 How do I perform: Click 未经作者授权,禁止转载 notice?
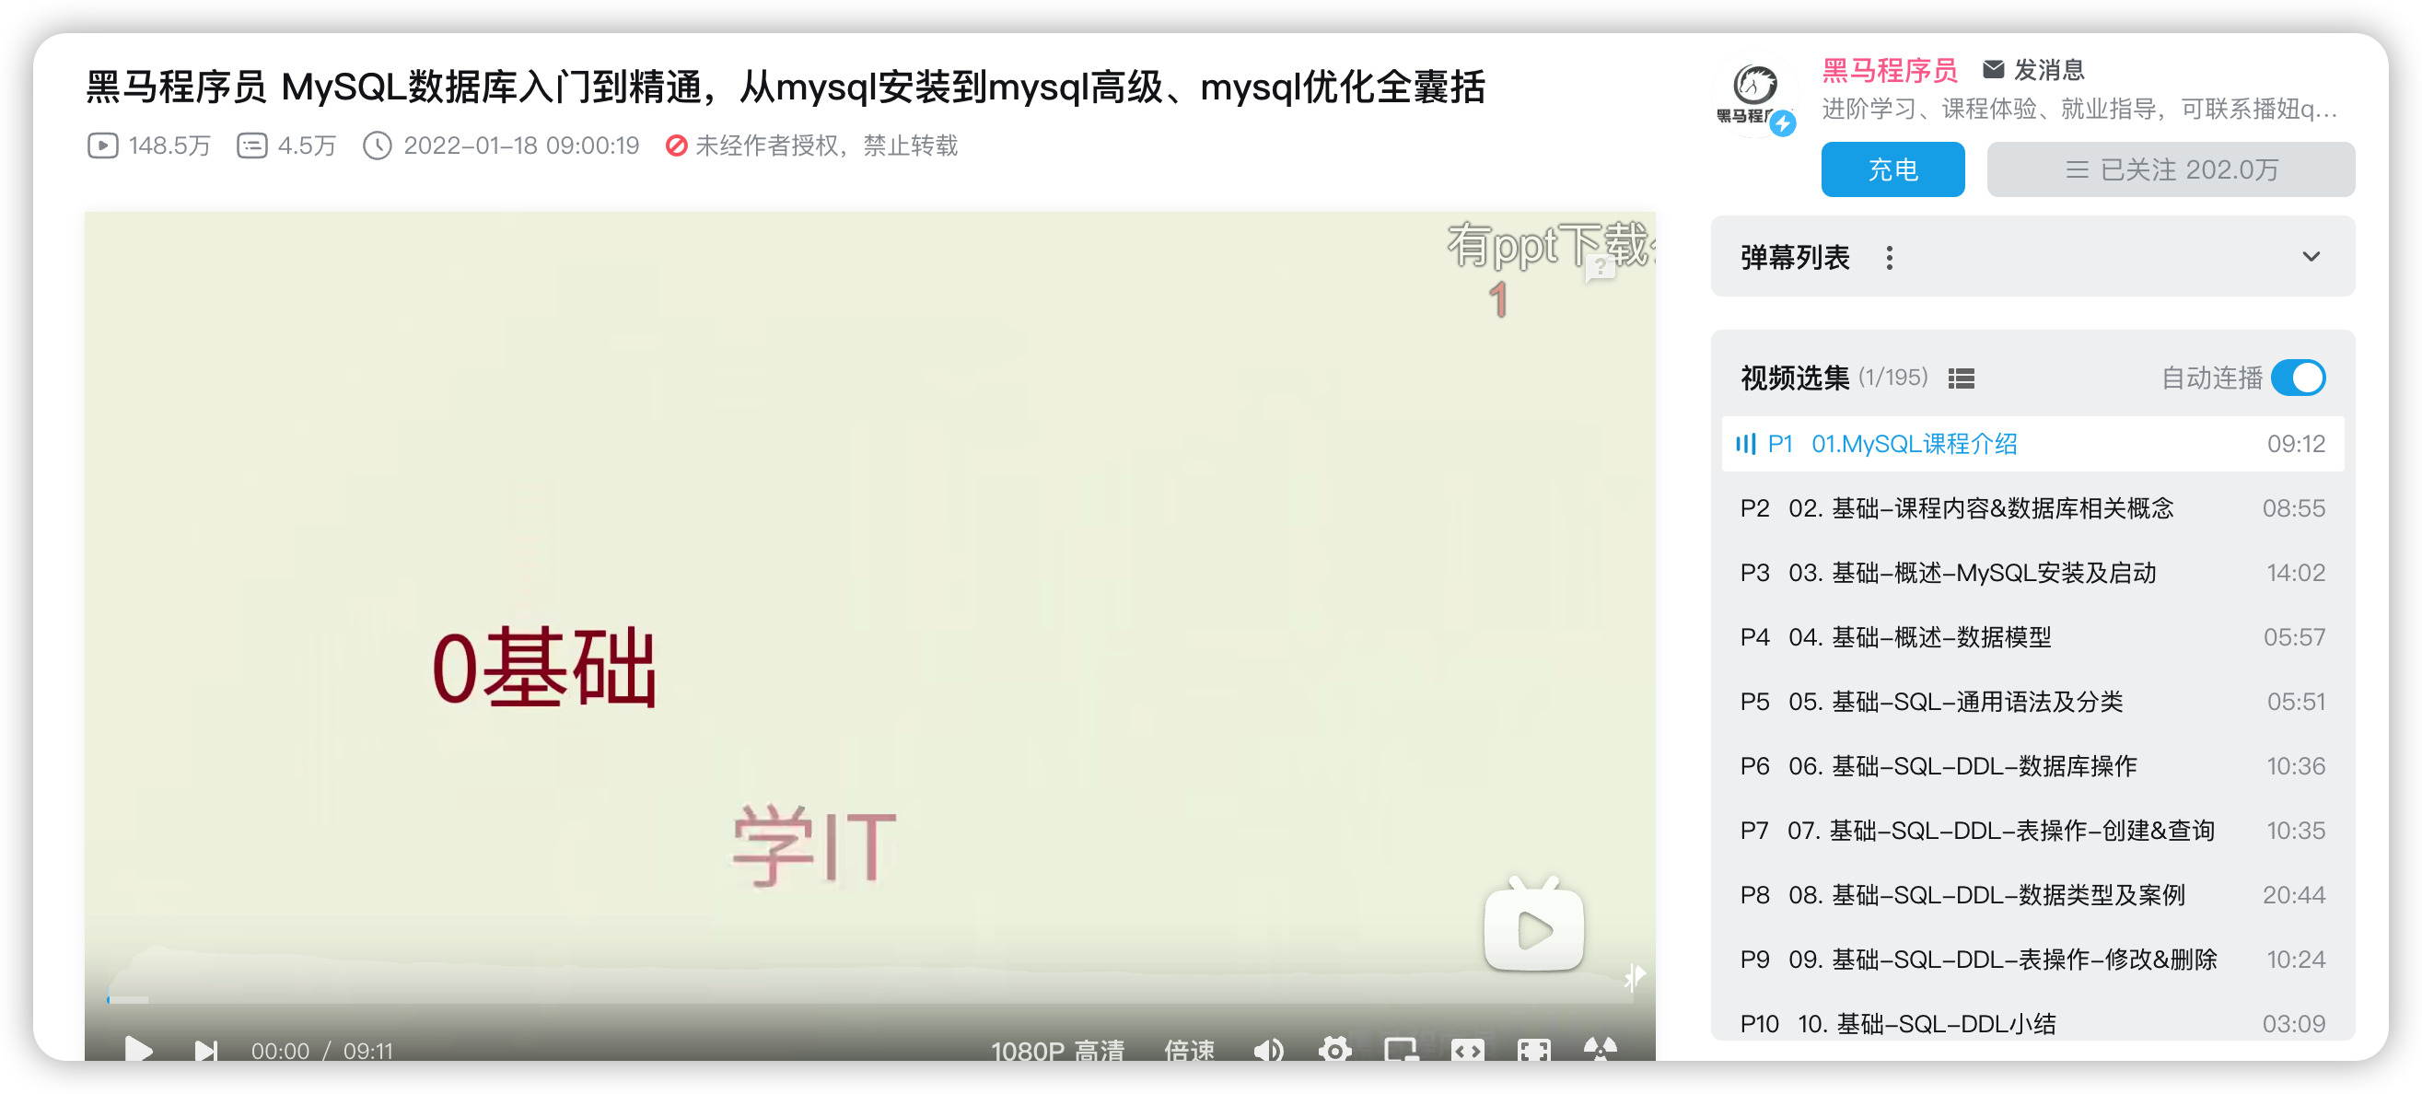pos(811,145)
